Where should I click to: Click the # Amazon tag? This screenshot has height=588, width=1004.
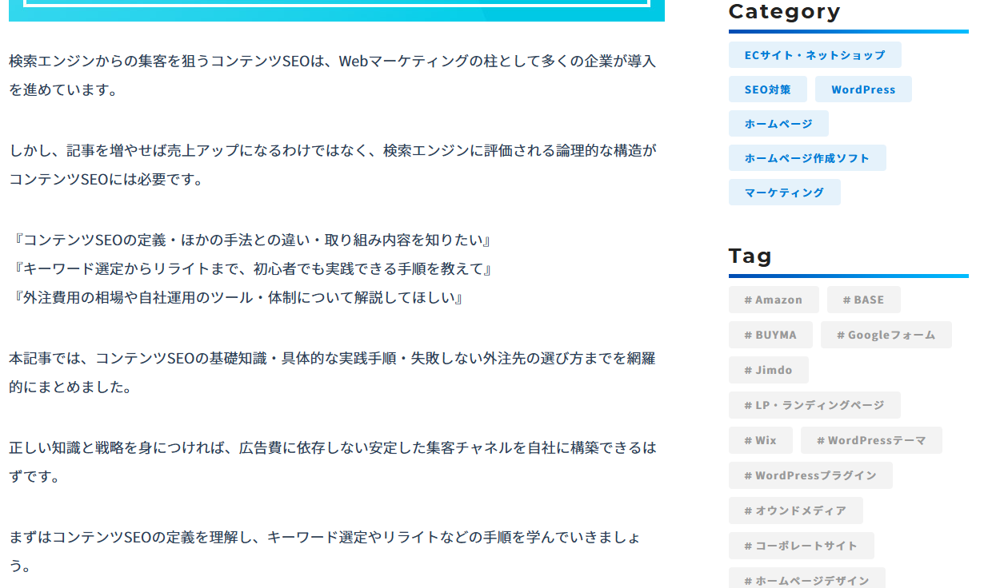click(773, 300)
